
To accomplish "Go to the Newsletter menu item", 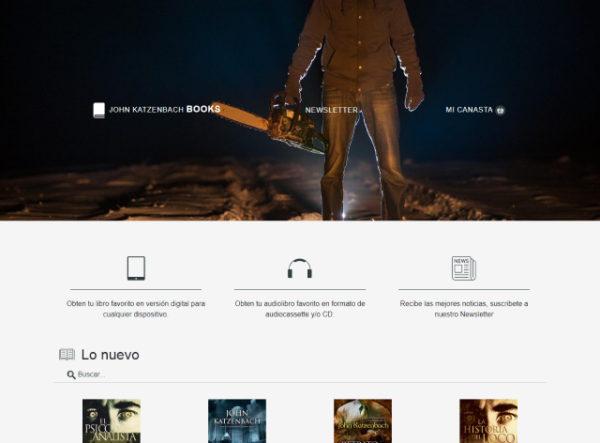I will click(x=331, y=110).
